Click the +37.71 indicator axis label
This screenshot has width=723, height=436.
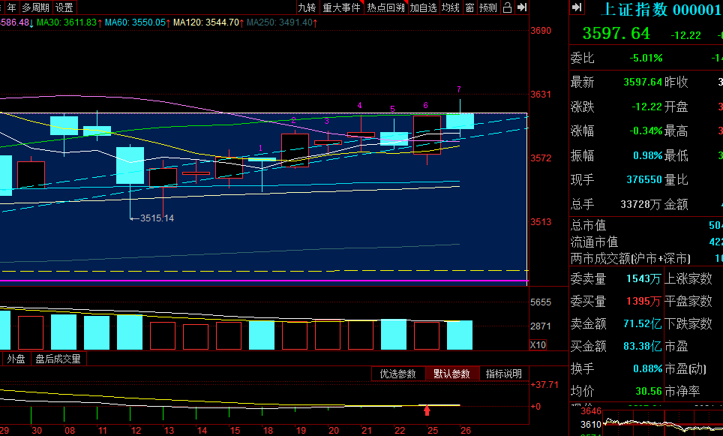[544, 384]
